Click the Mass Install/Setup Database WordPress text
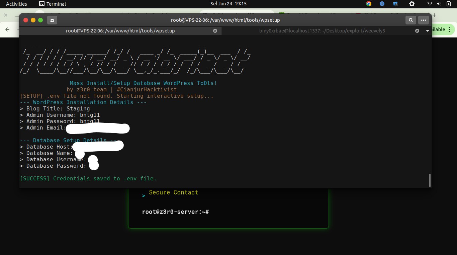457x255 pixels. pyautogui.click(x=143, y=83)
